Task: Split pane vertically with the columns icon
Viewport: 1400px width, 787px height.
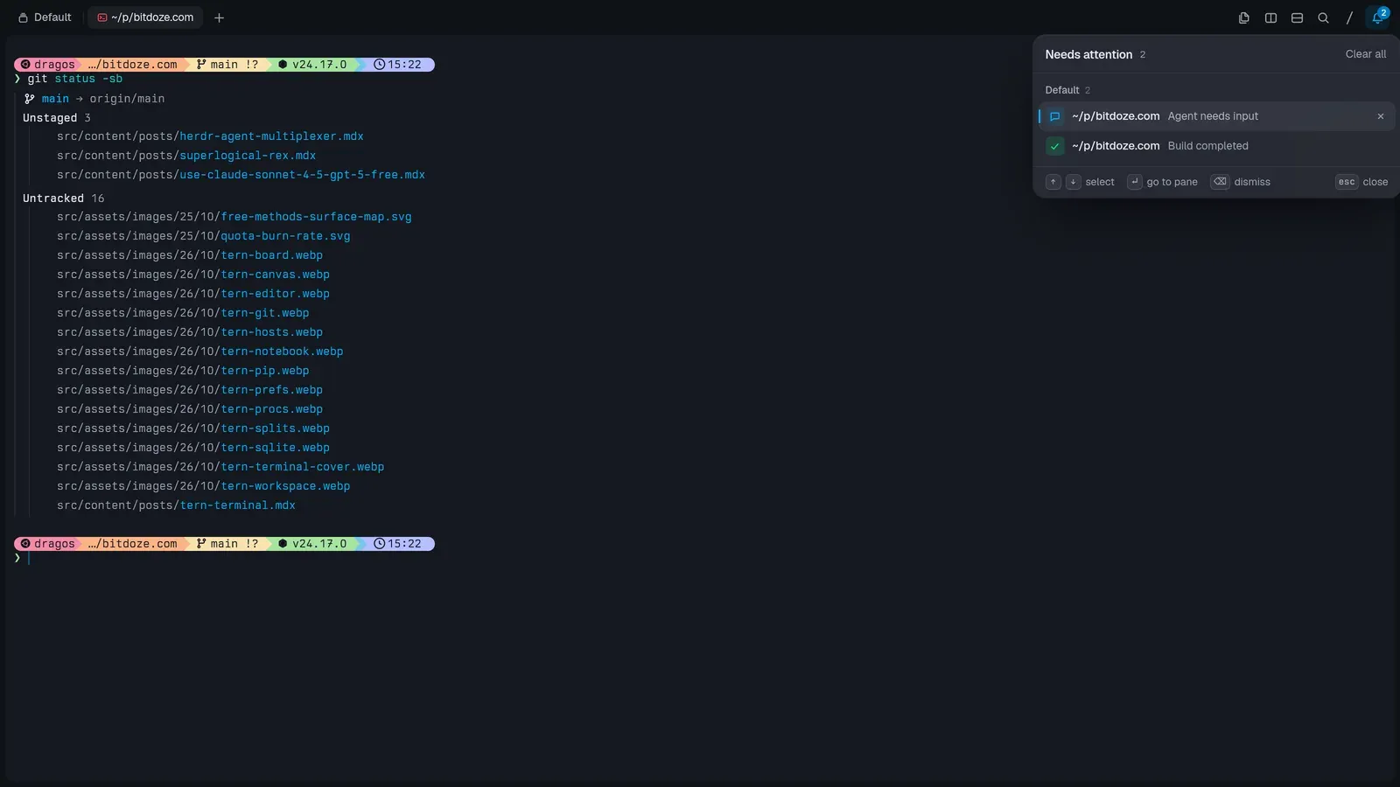Action: point(1270,17)
